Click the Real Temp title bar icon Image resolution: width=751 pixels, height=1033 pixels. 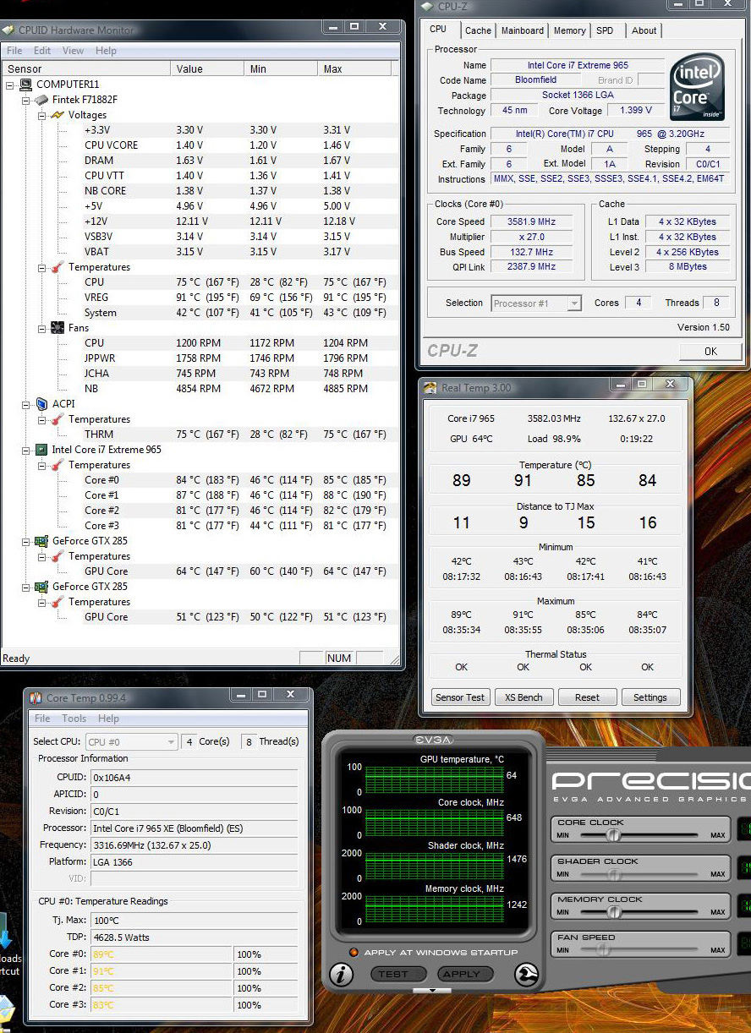(430, 388)
